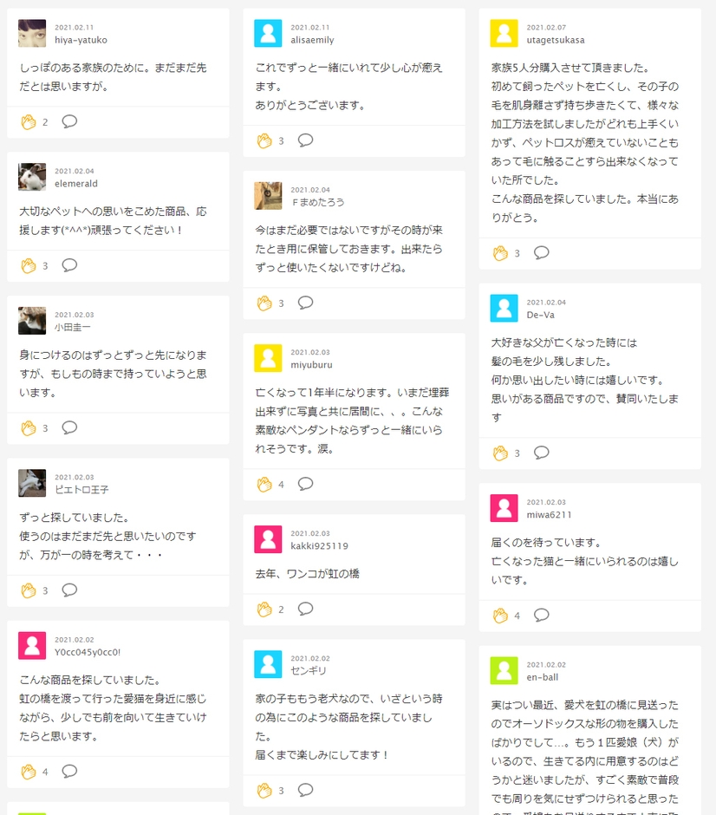Clap for miwa6211's comment
Viewport: 716px width, 815px height.
(x=500, y=616)
